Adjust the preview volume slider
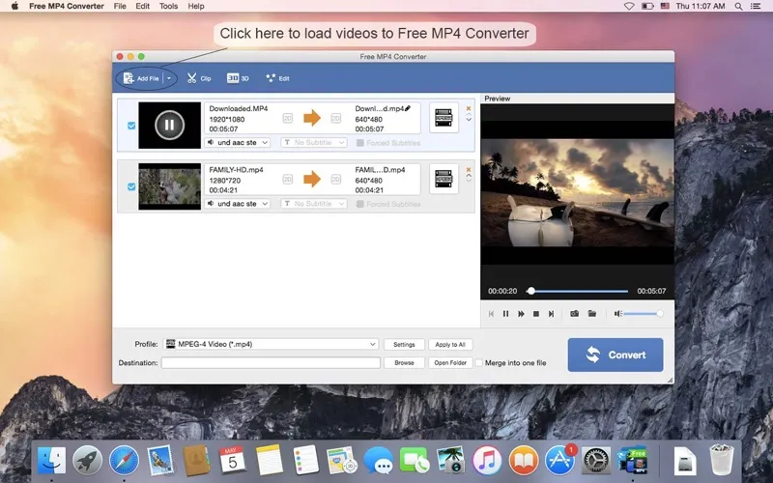Image resolution: width=773 pixels, height=483 pixels. click(x=644, y=314)
